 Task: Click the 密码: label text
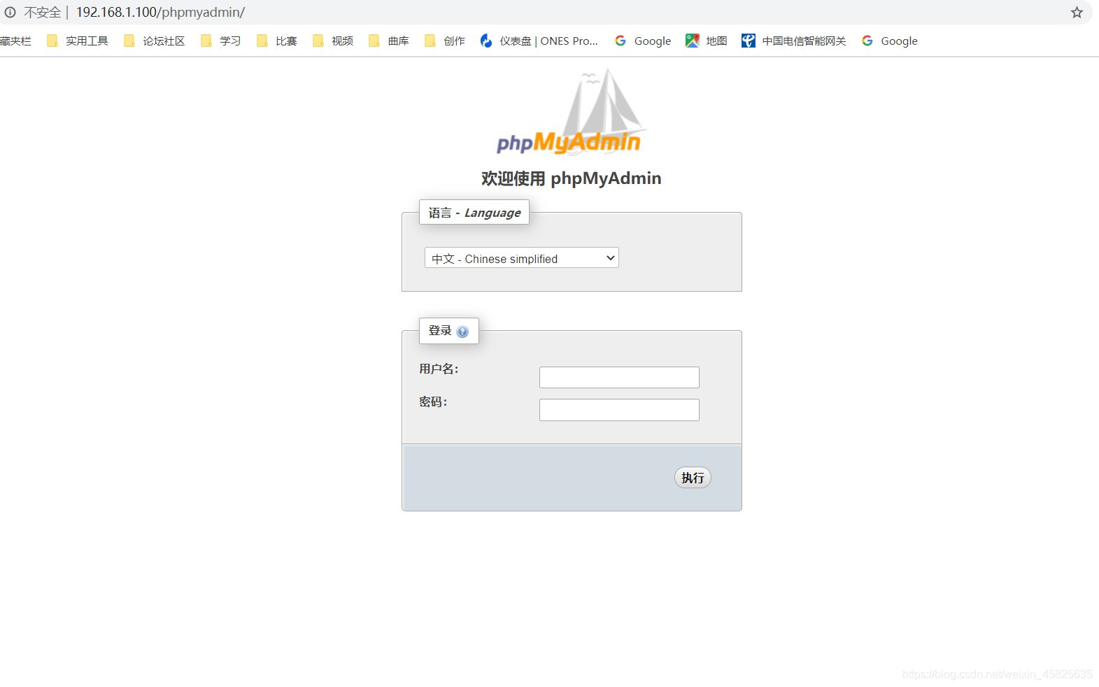click(x=433, y=402)
